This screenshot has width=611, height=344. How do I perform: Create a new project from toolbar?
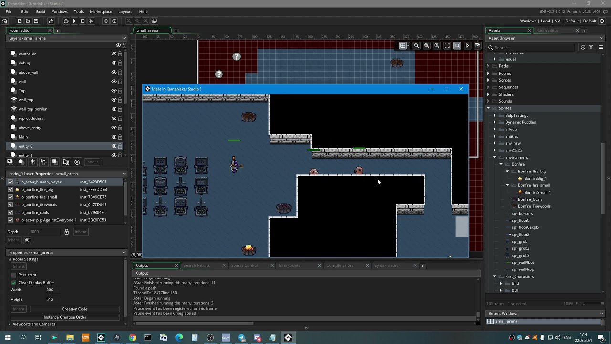20,21
